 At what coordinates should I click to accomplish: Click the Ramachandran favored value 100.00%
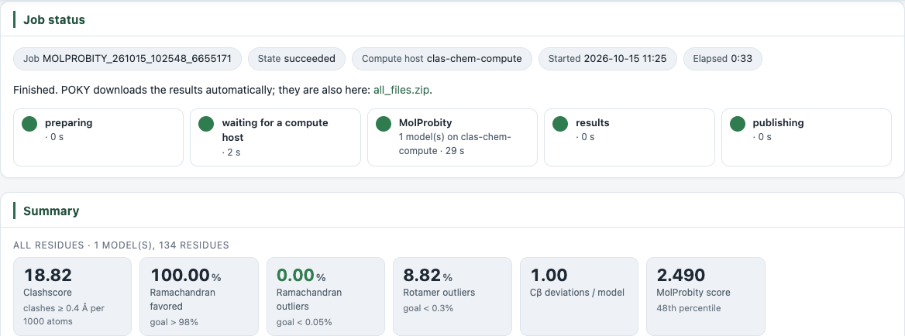tap(186, 275)
